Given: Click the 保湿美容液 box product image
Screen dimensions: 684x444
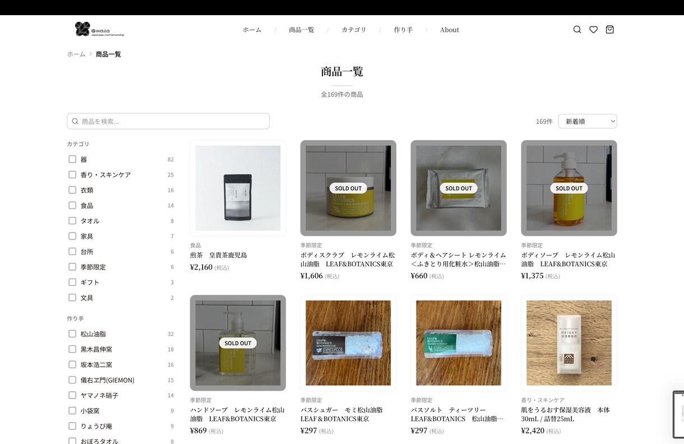Looking at the screenshot, I should pos(569,343).
